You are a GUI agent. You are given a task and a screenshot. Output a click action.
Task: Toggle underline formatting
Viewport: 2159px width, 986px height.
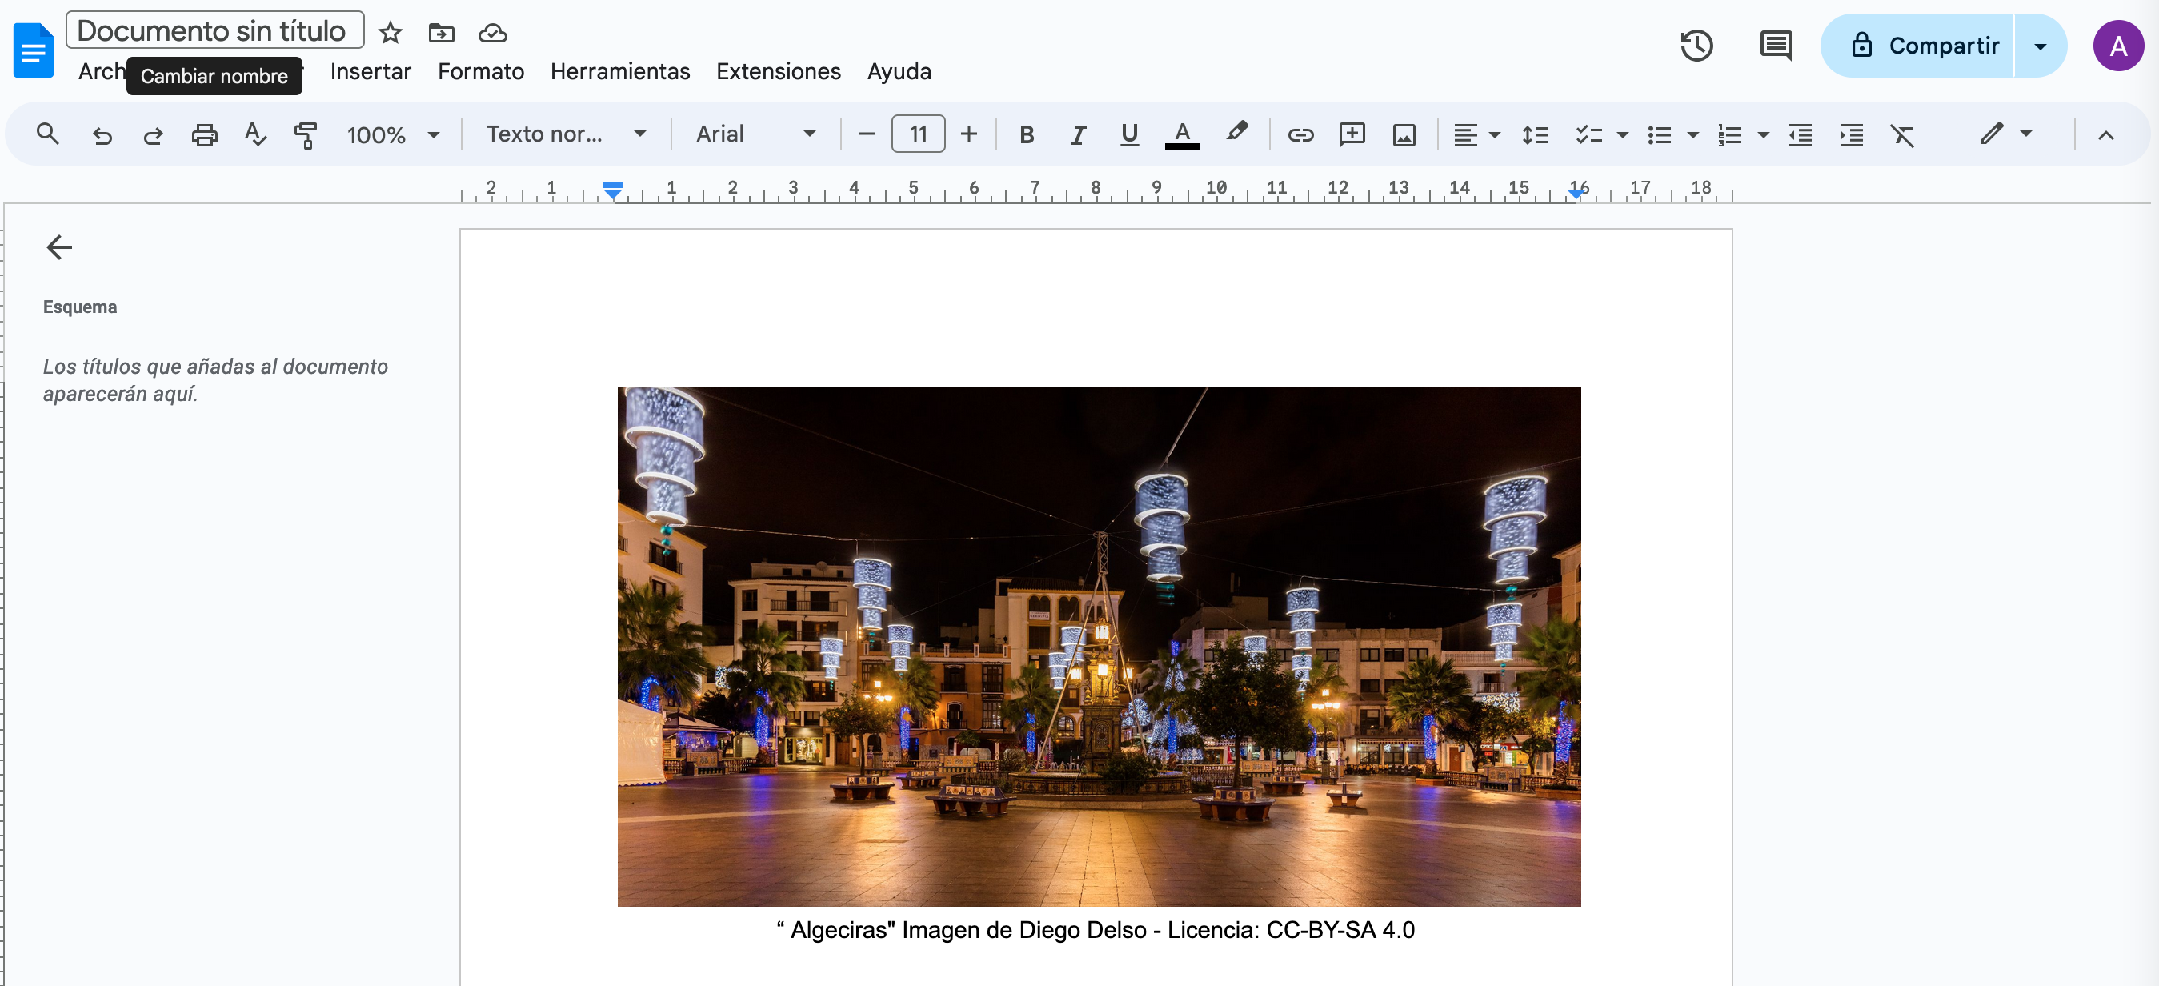coord(1129,135)
